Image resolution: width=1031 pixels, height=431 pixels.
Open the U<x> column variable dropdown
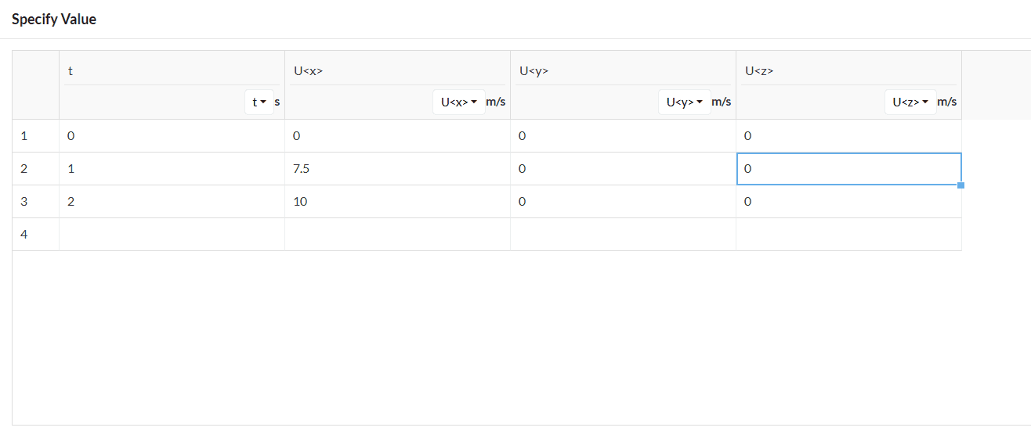click(458, 102)
